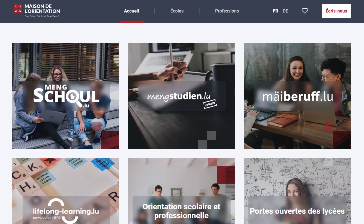The width and height of the screenshot is (364, 224).
Task: Open the Professions menu item
Action: click(227, 11)
